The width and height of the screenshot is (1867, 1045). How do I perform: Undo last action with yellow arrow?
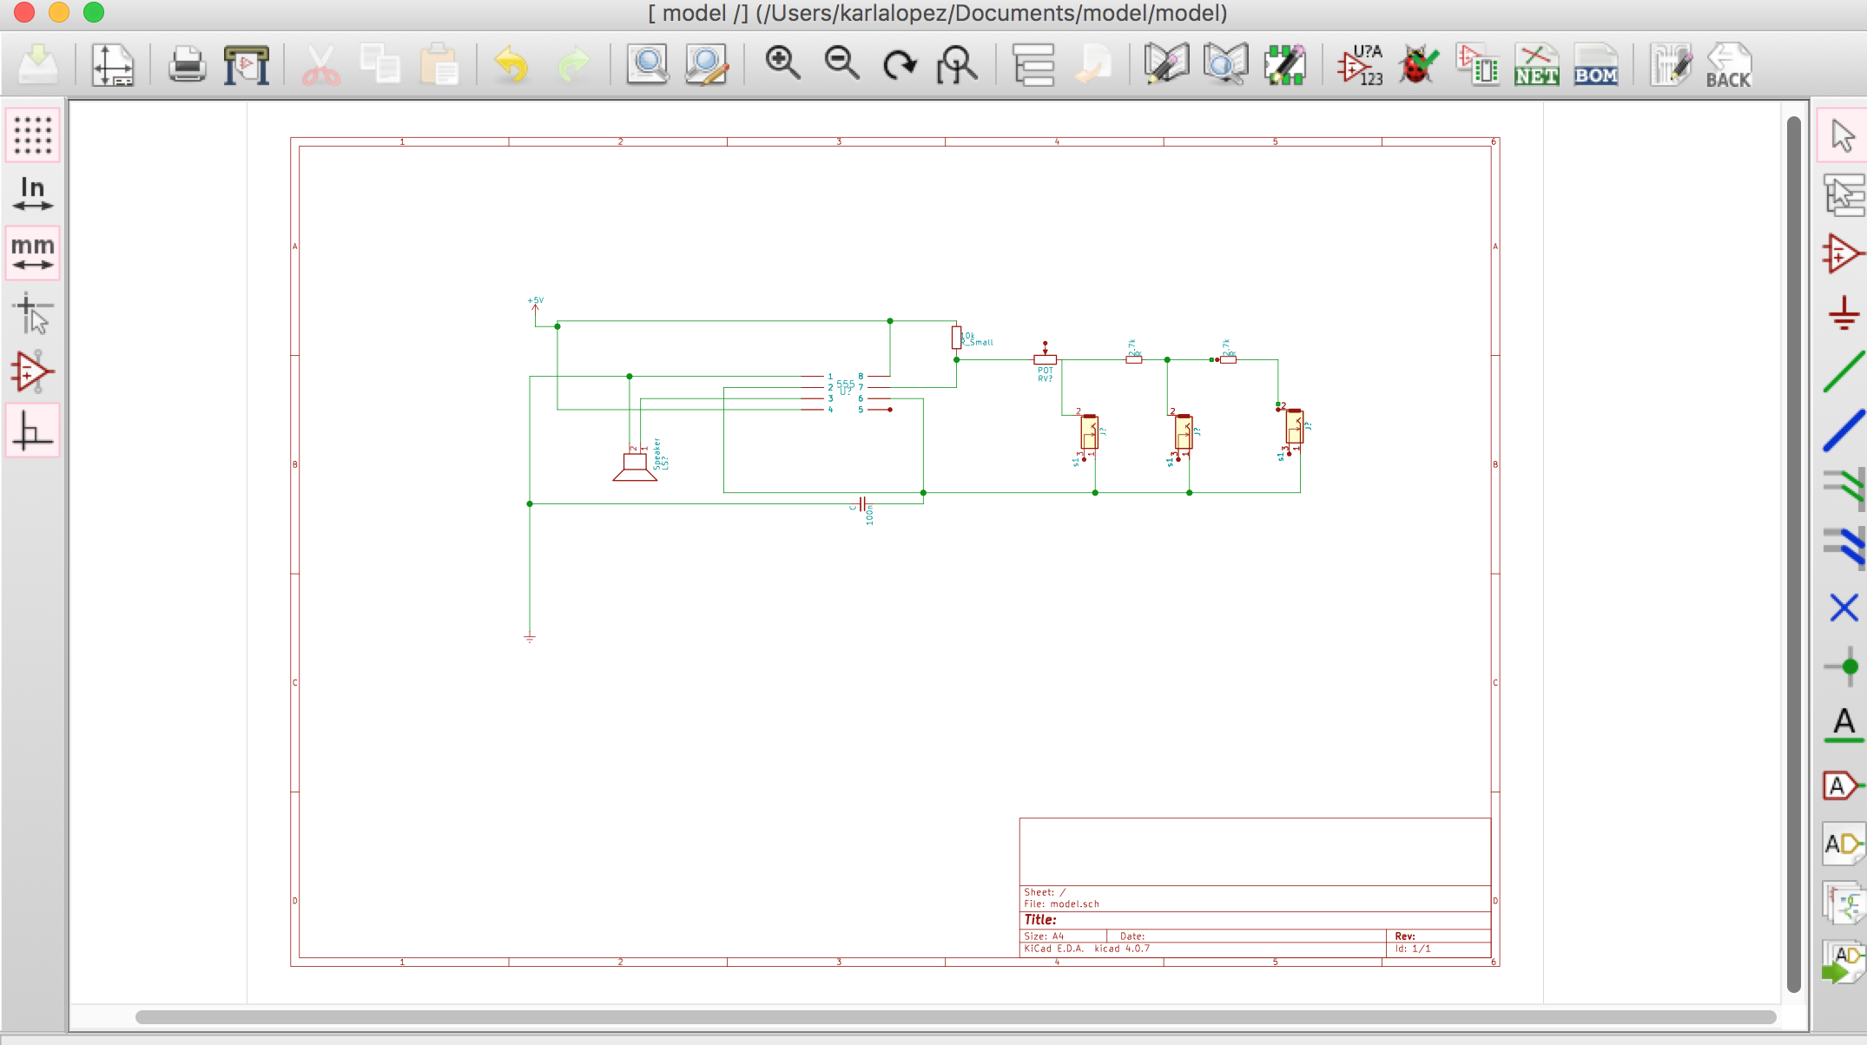tap(511, 65)
